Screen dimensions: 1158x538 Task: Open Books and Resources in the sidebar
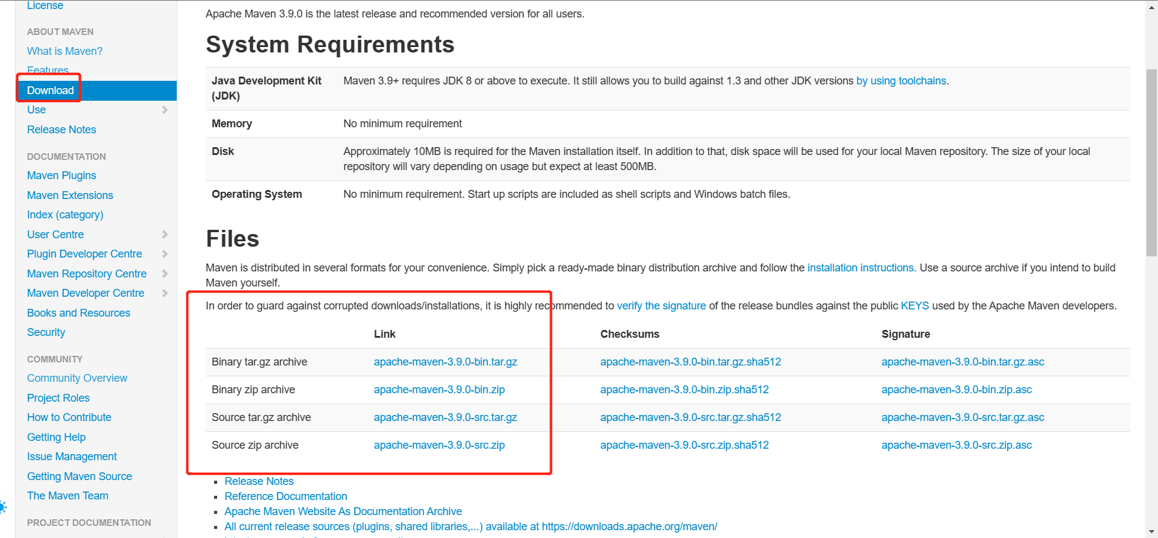click(78, 313)
